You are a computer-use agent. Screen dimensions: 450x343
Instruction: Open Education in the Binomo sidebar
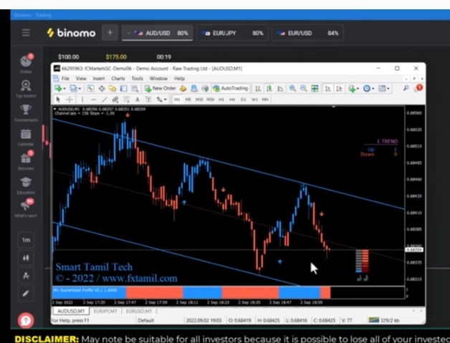pyautogui.click(x=26, y=185)
